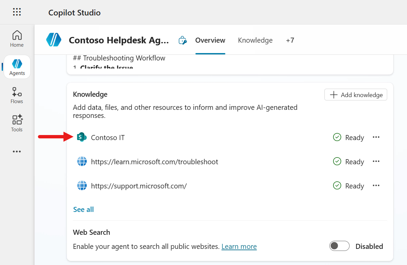This screenshot has width=407, height=265.
Task: Open the Tools panel from the sidebar
Action: tap(17, 123)
